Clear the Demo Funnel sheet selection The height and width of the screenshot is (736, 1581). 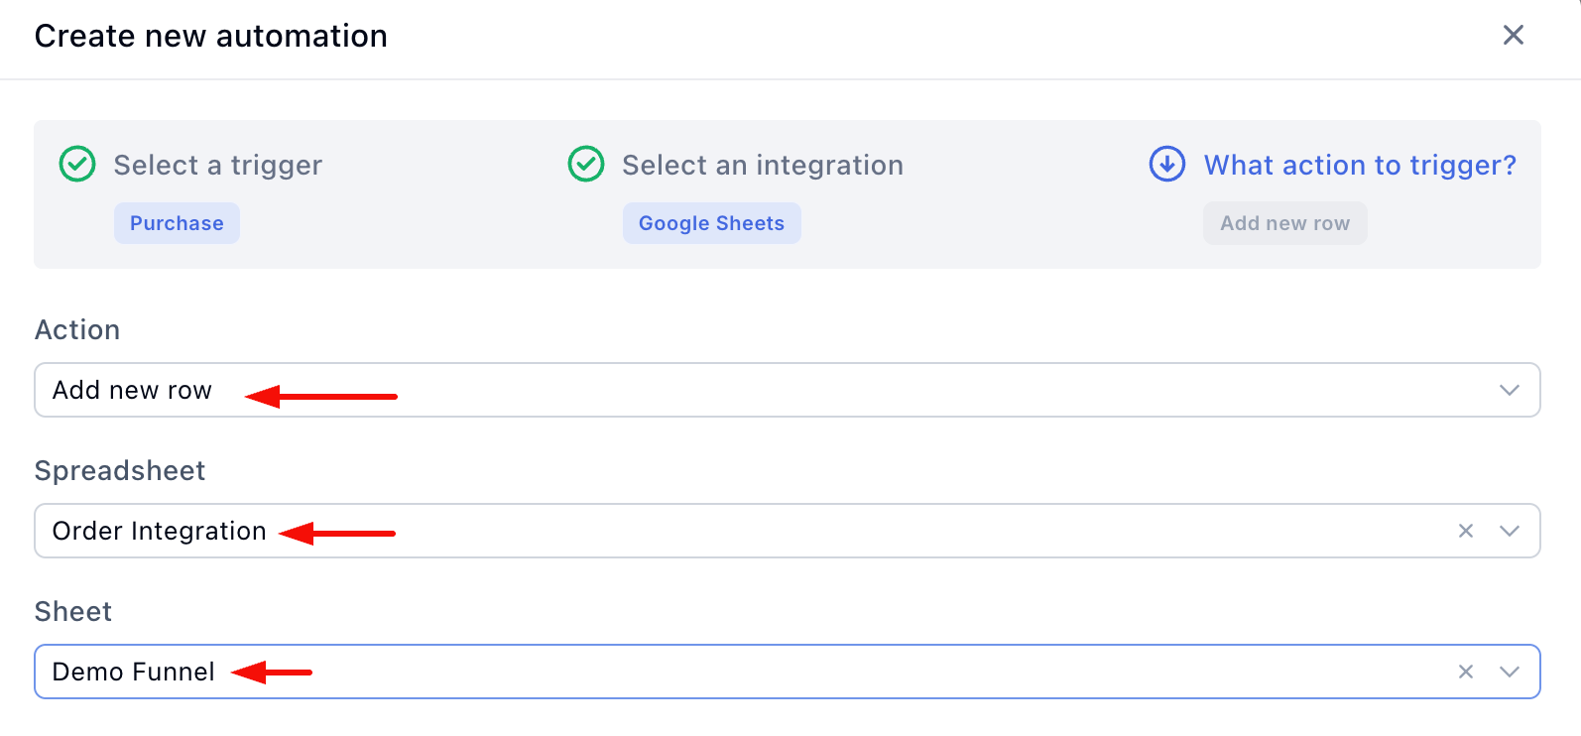pos(1465,673)
